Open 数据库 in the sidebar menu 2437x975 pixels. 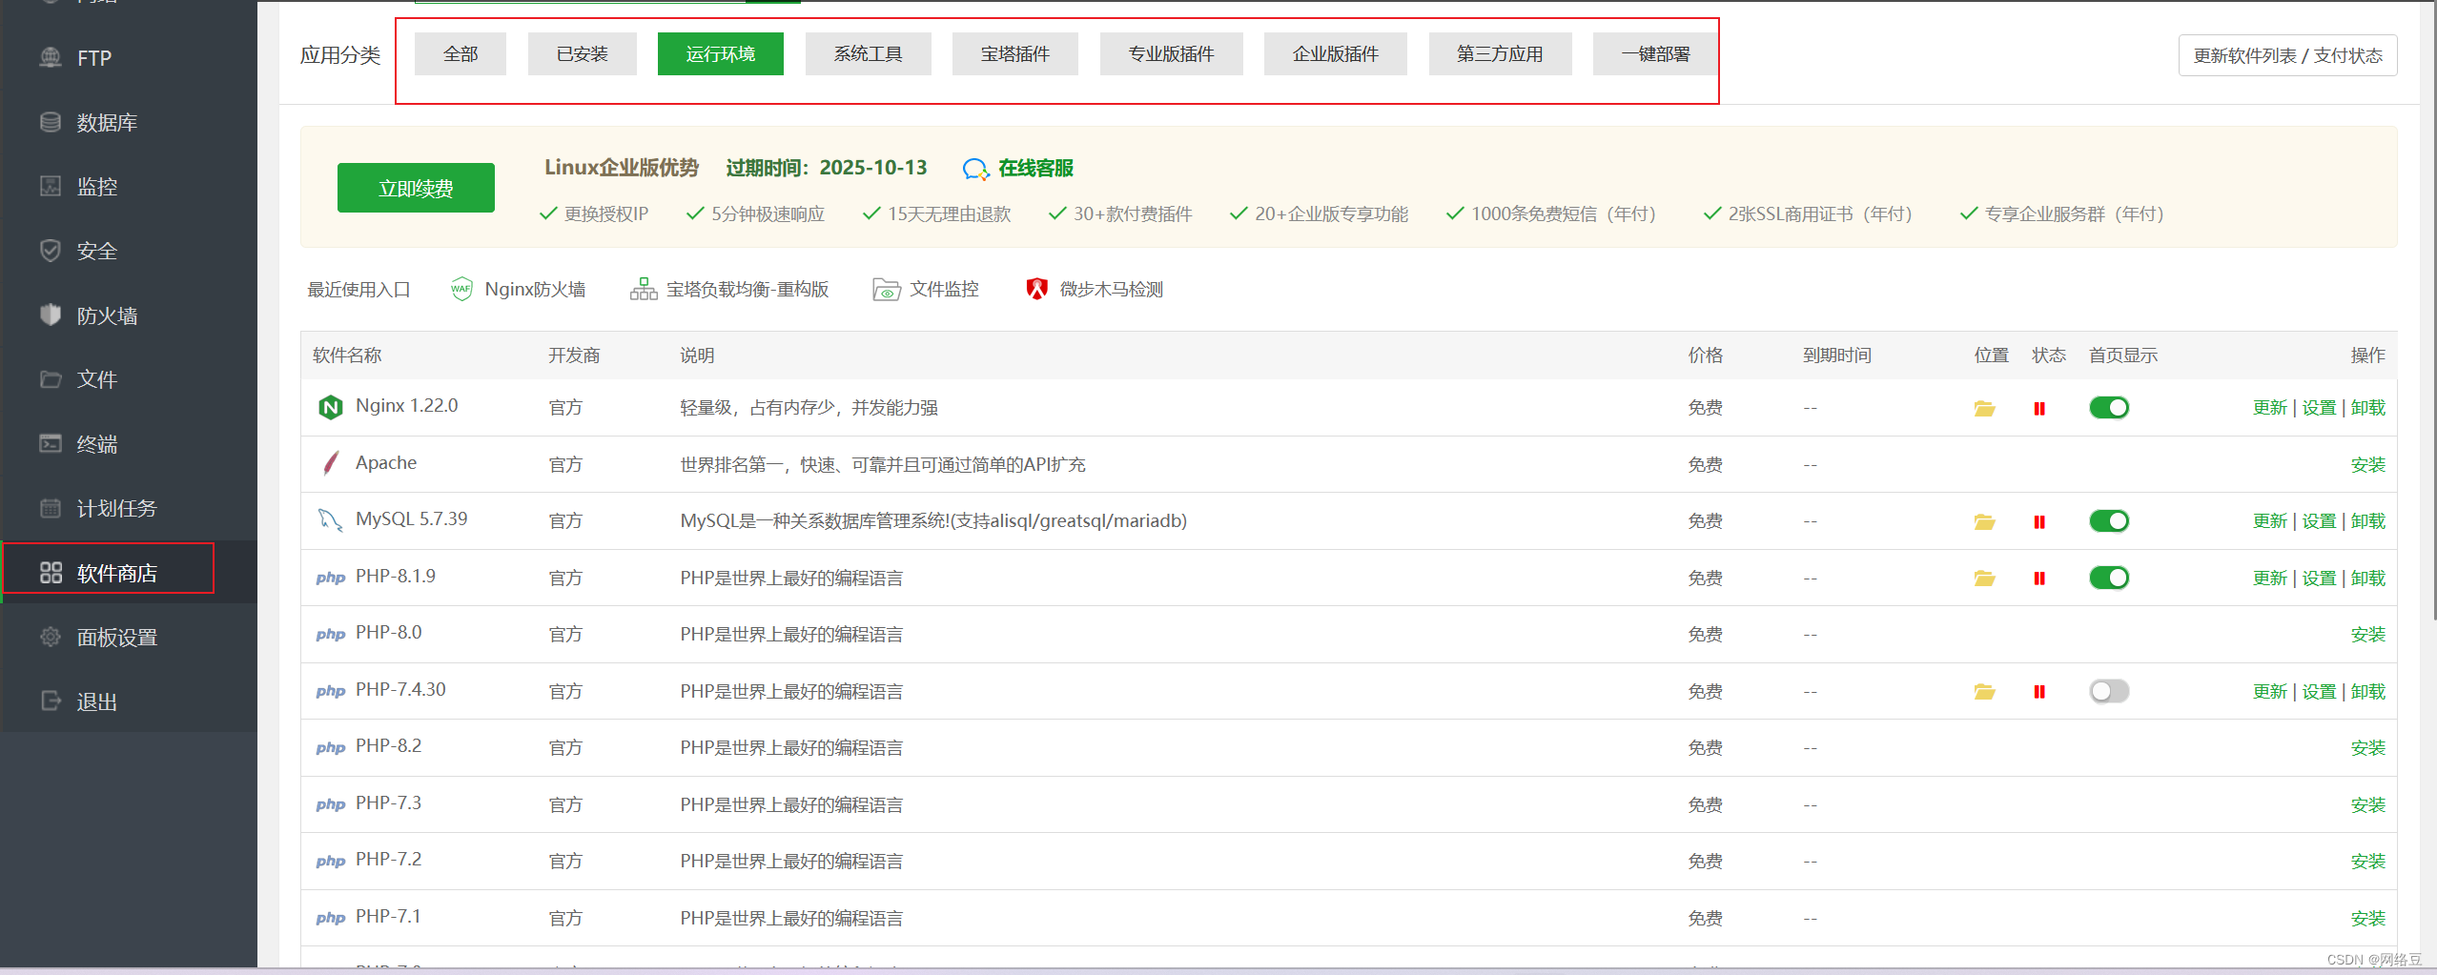point(107,123)
